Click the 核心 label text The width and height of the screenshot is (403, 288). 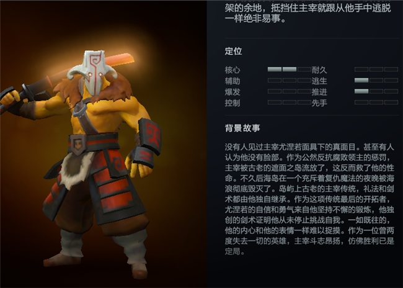232,70
